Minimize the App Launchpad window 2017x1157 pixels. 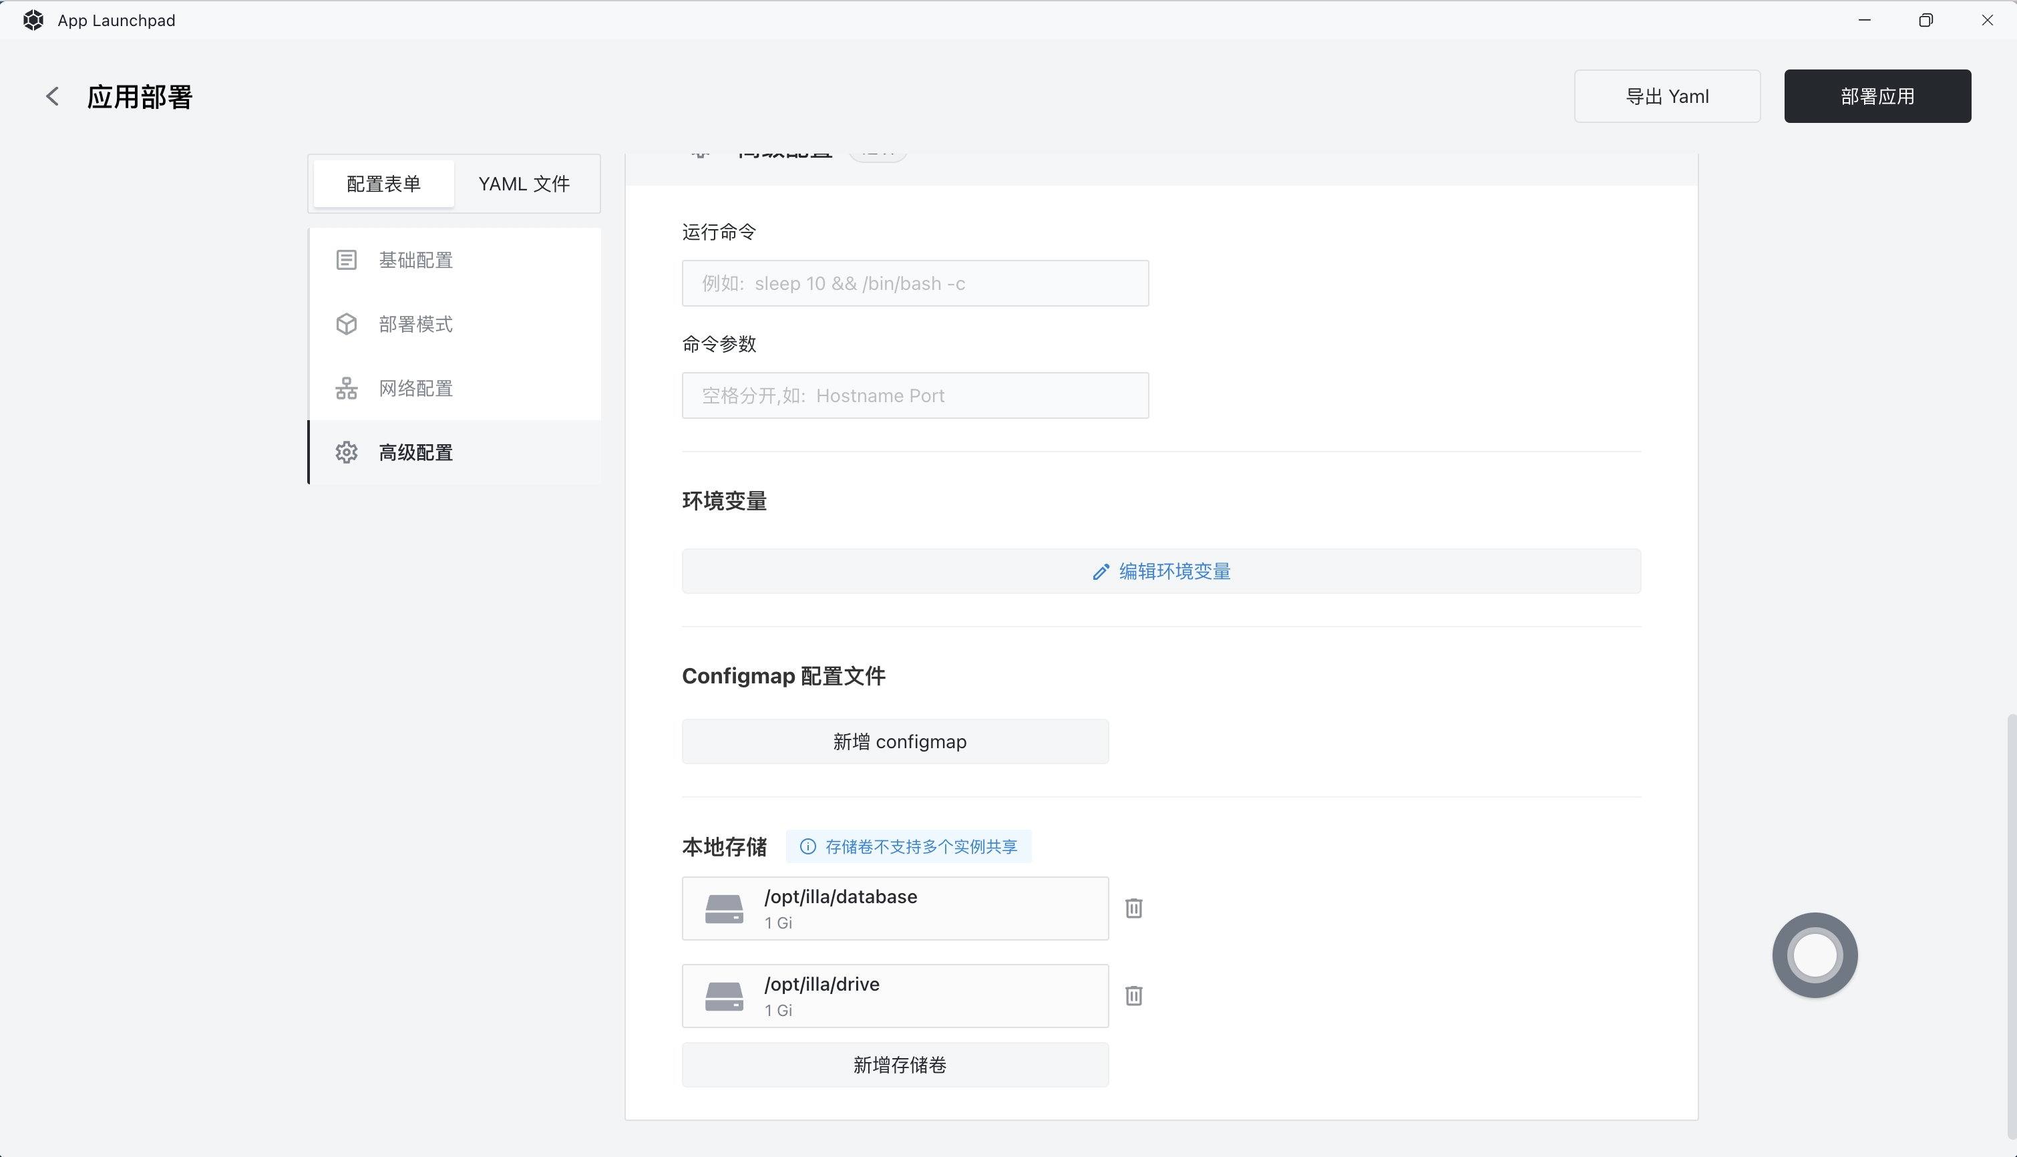1865,20
